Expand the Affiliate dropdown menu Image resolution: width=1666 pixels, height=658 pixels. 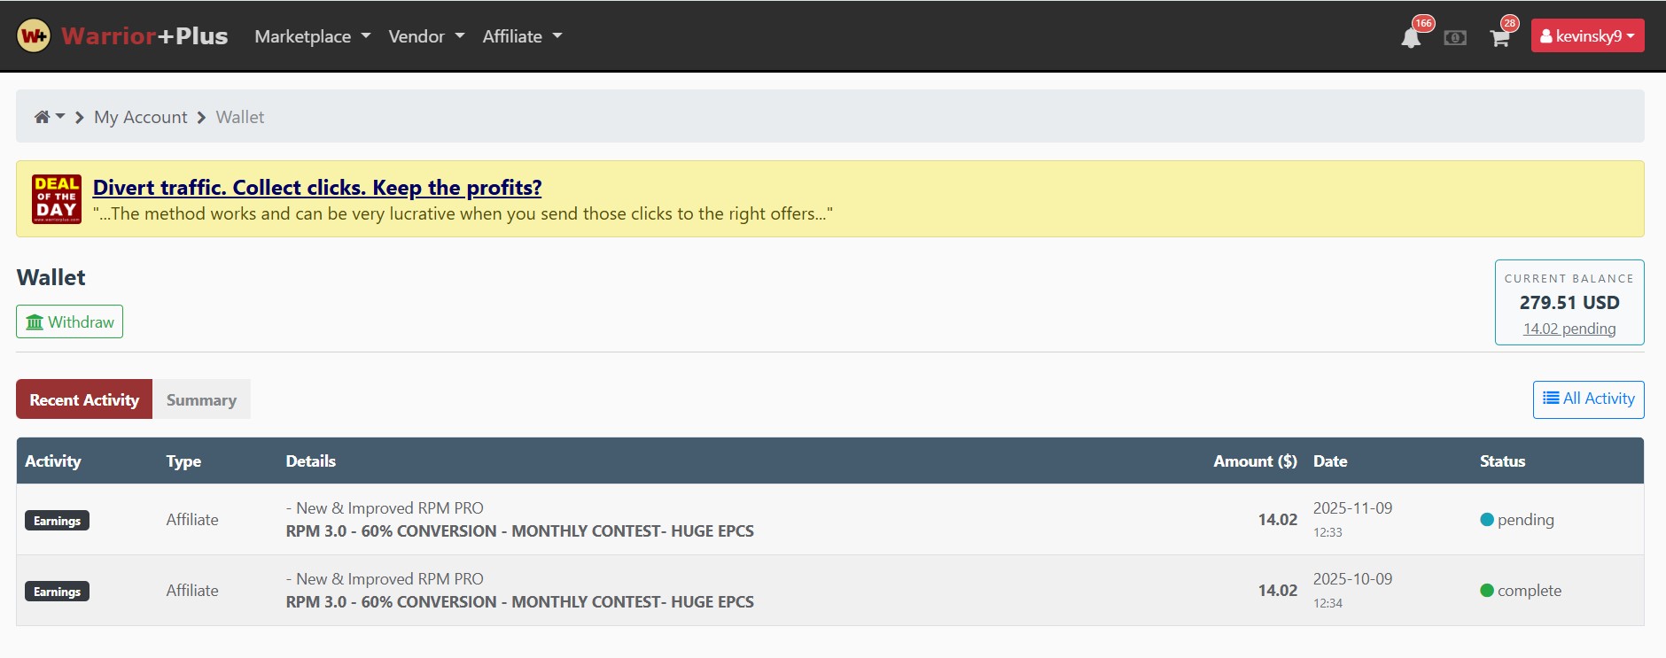(x=521, y=36)
